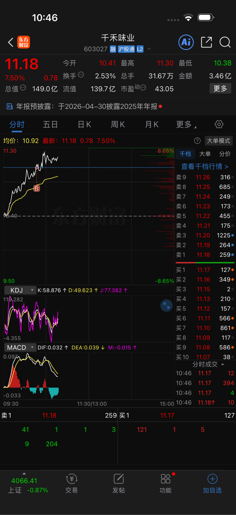Expand the stock title dropdown arrow

pos(149,49)
